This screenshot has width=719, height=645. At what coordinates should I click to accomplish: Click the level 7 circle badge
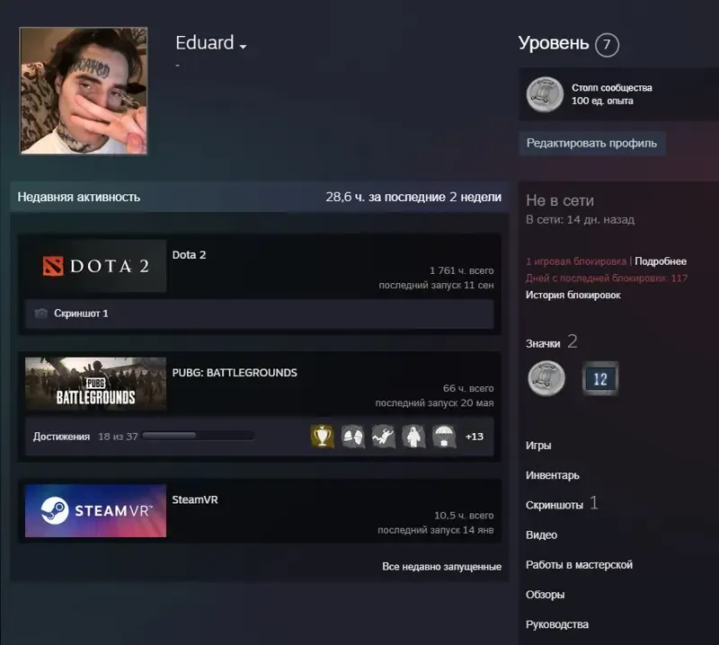click(x=607, y=44)
